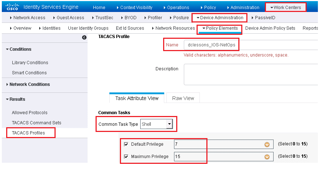Select Allowed Protocols in sidebar
The image size is (319, 170).
(29, 113)
